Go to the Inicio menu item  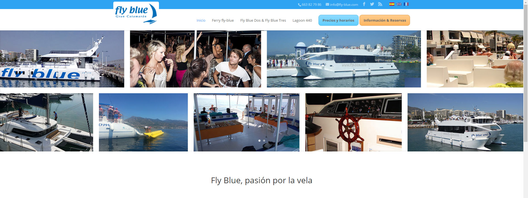[x=201, y=20]
